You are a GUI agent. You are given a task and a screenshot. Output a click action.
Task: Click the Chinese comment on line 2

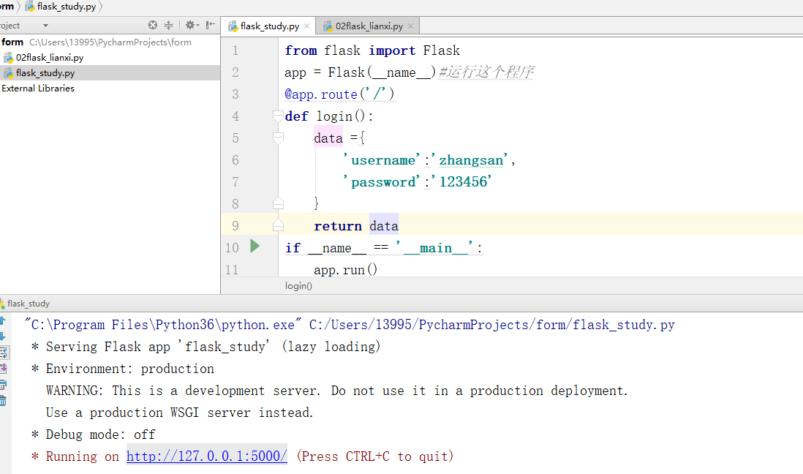[x=486, y=72]
